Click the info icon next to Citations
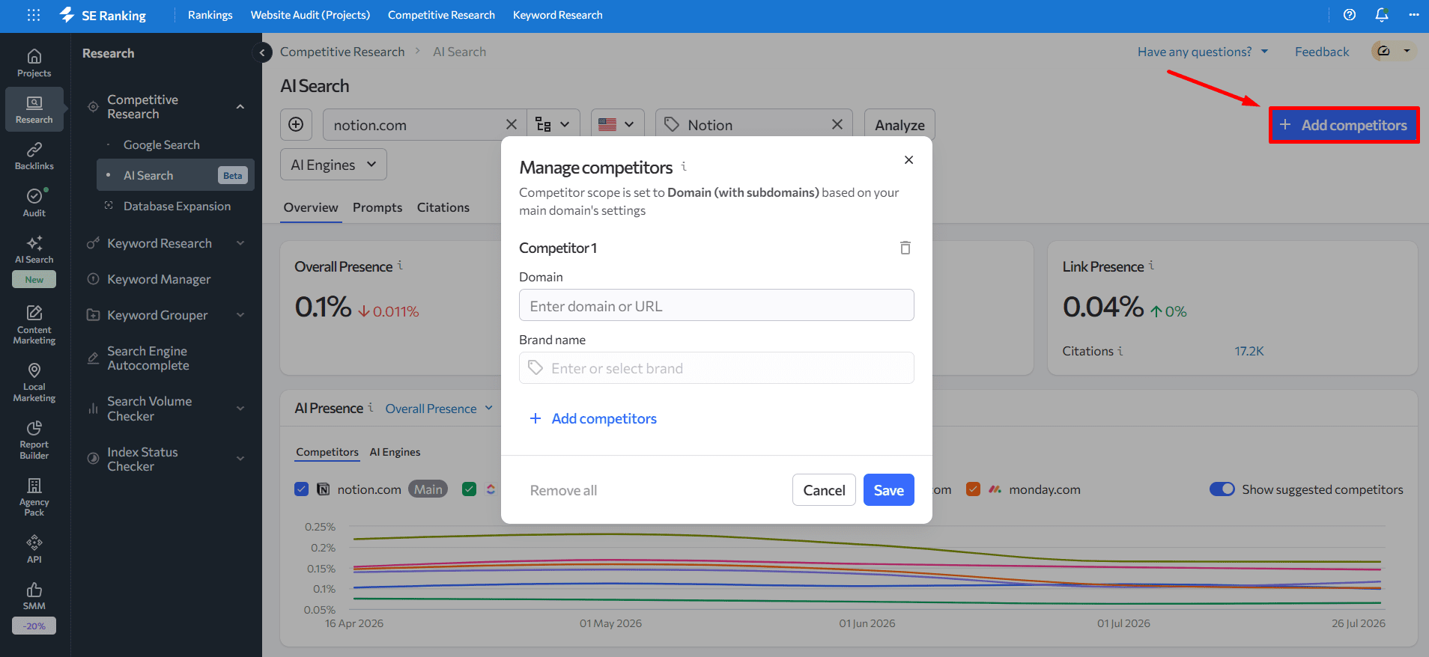This screenshot has width=1429, height=657. (x=1120, y=350)
